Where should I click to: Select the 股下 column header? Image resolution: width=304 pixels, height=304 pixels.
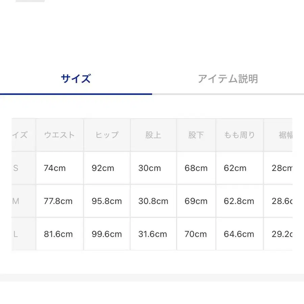[196, 135]
